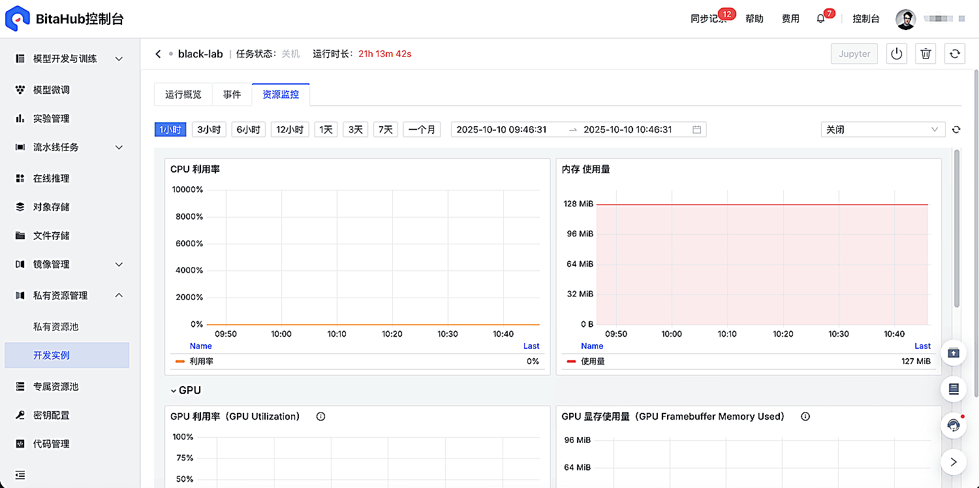Delete instance with the trash icon
This screenshot has width=979, height=488.
925,54
